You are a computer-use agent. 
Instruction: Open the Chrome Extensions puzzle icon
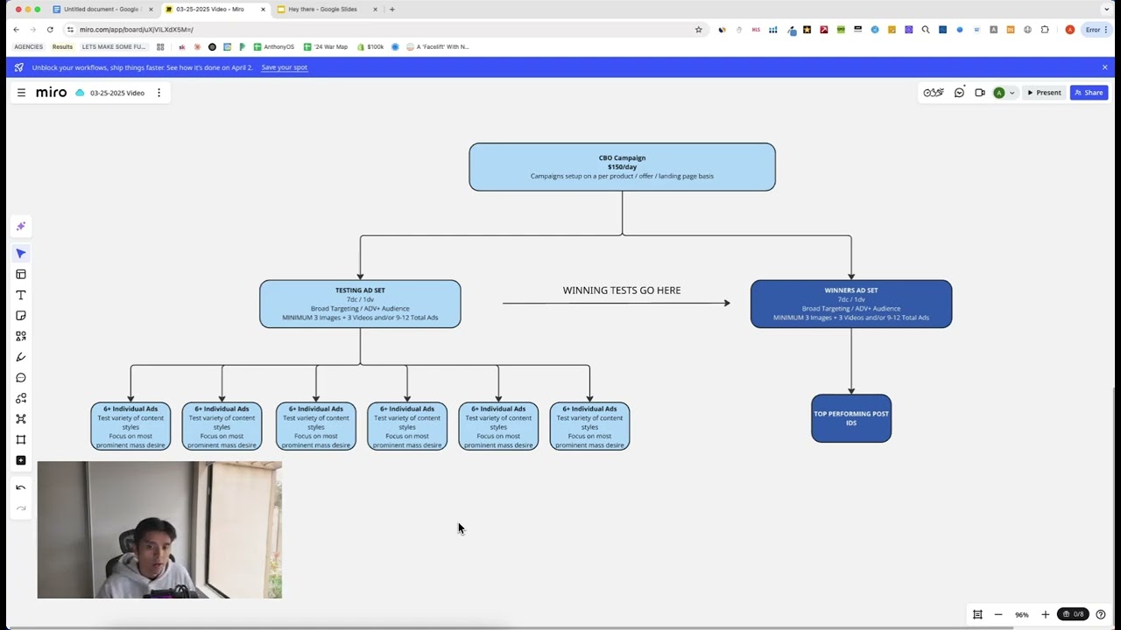click(1044, 29)
